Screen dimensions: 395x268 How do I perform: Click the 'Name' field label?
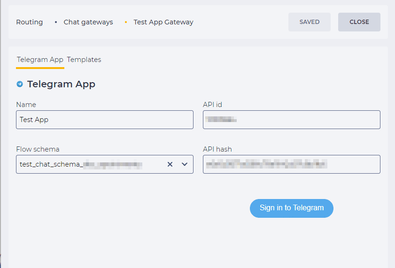pyautogui.click(x=26, y=105)
